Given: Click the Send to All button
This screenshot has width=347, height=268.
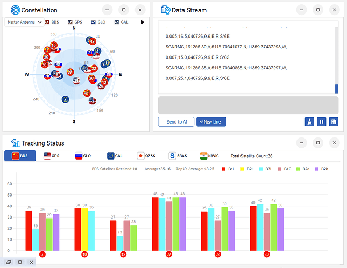Looking at the screenshot, I should click(x=176, y=122).
